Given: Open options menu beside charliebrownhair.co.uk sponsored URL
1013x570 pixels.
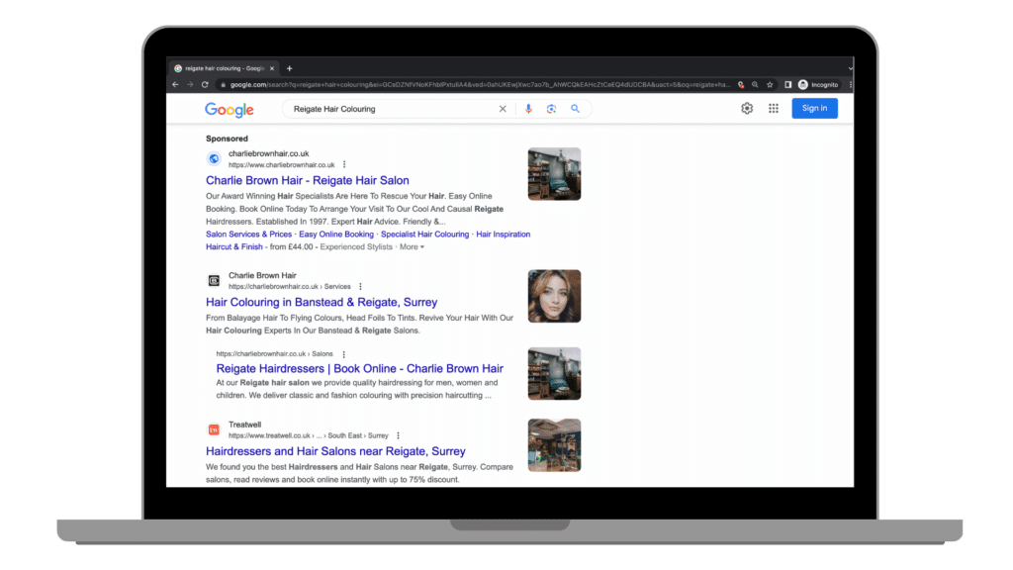Looking at the screenshot, I should coord(344,164).
